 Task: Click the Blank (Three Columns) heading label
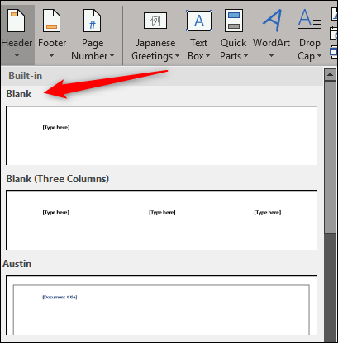[x=58, y=179]
